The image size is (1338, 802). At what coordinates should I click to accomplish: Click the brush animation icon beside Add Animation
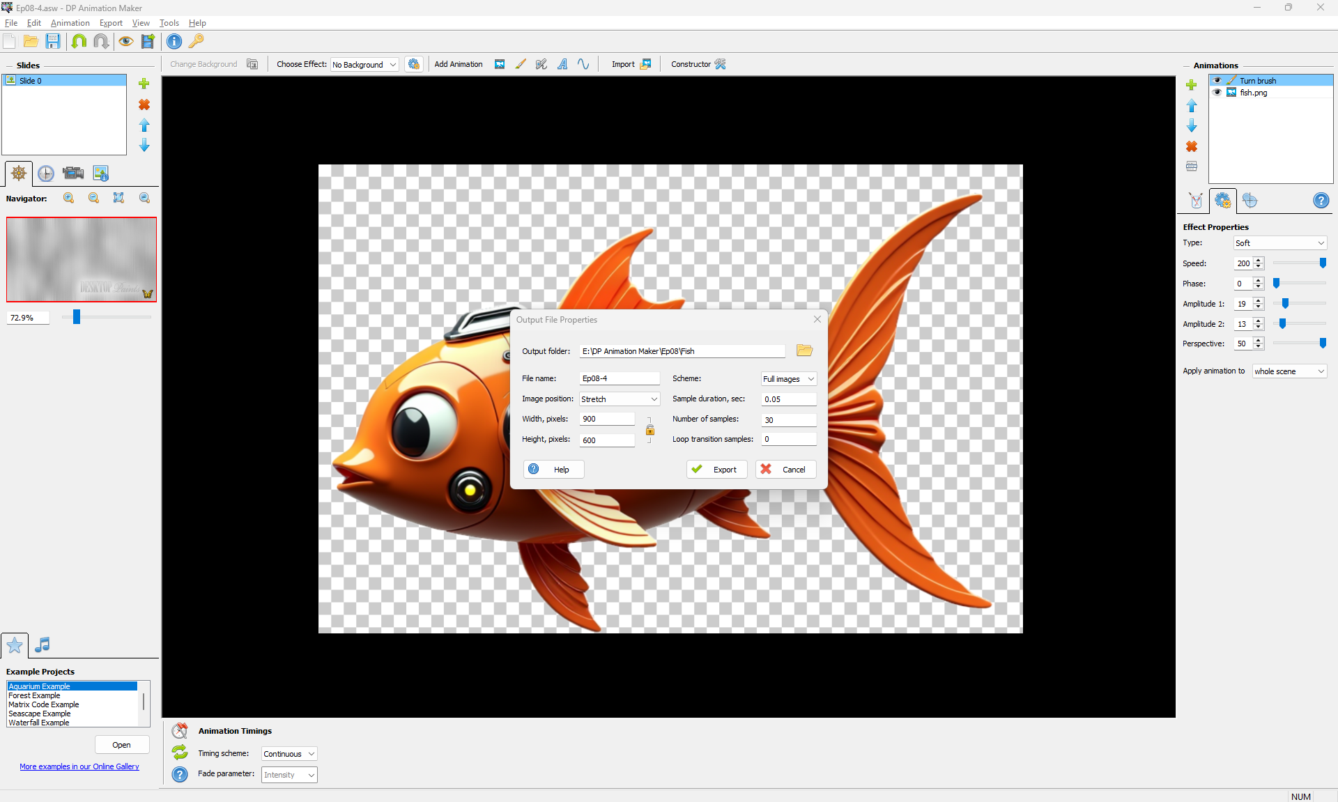click(521, 64)
